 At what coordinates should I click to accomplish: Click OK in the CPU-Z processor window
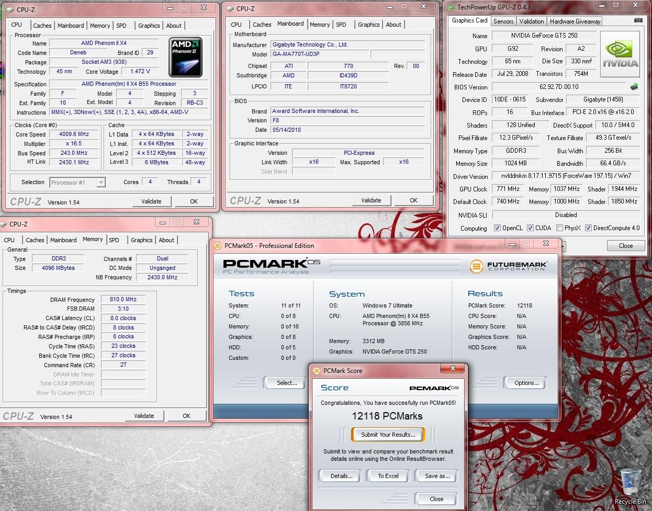click(x=194, y=201)
